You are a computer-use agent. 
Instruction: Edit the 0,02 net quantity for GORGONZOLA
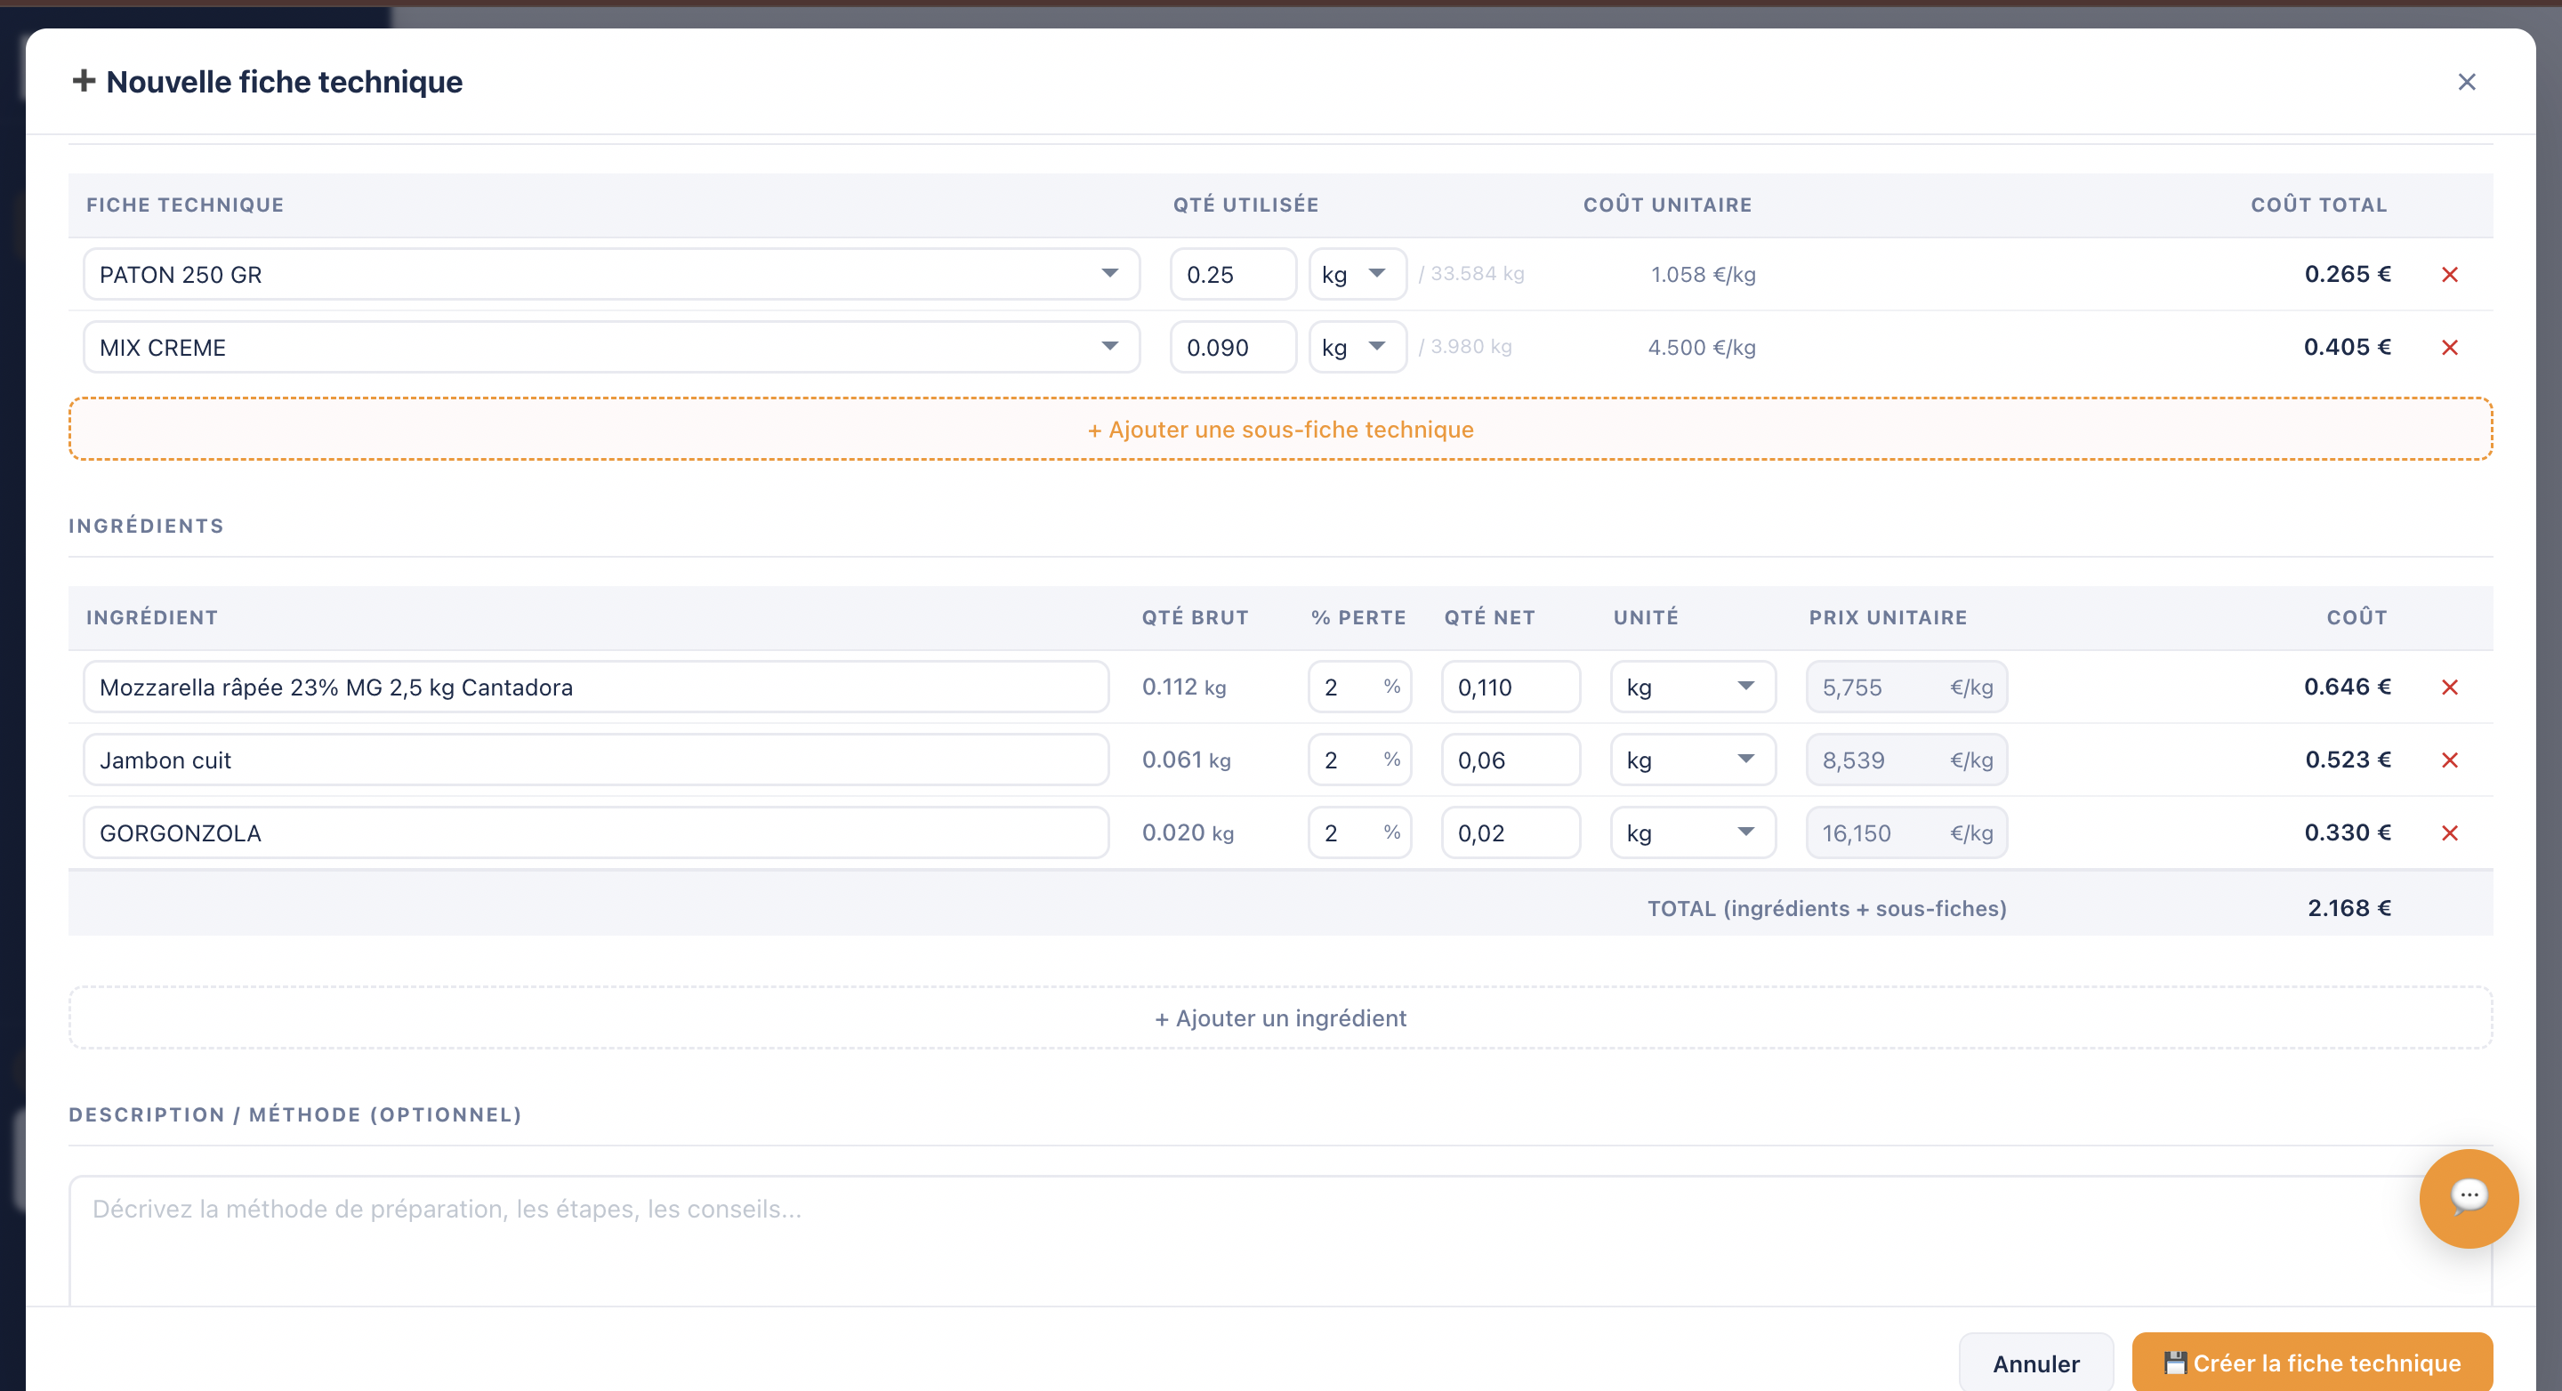(1510, 832)
